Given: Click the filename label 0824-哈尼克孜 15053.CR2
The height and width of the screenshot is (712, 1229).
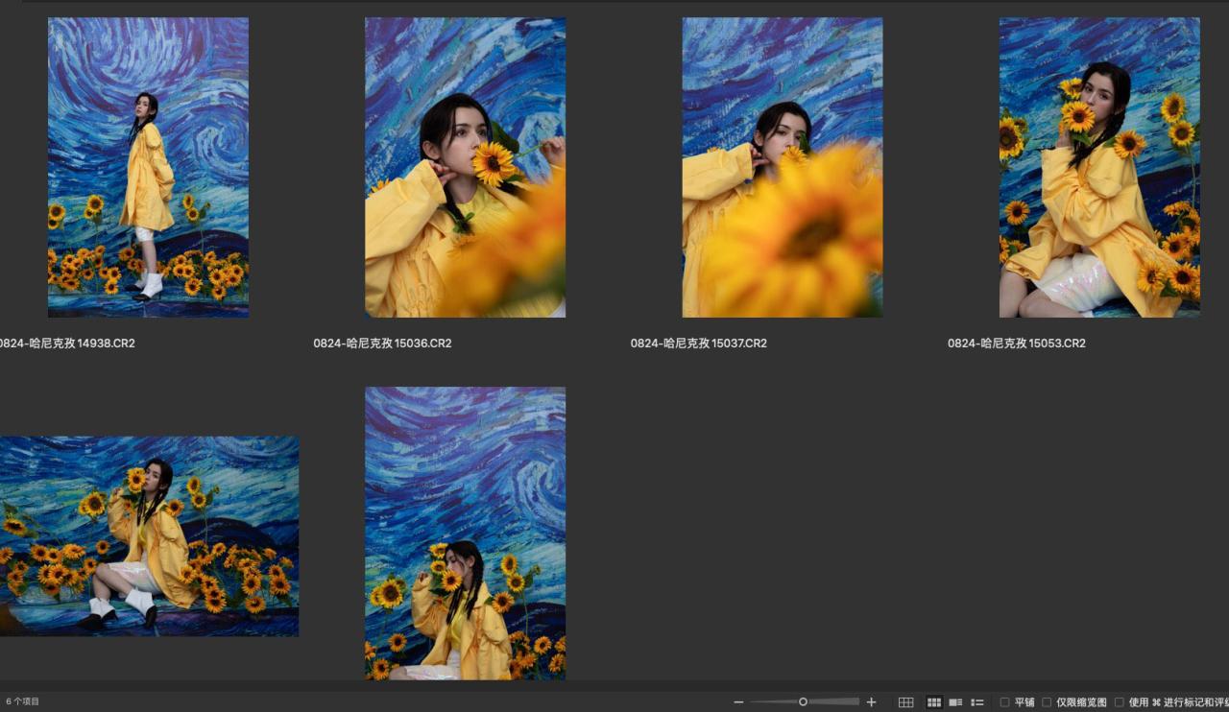Looking at the screenshot, I should 1016,344.
